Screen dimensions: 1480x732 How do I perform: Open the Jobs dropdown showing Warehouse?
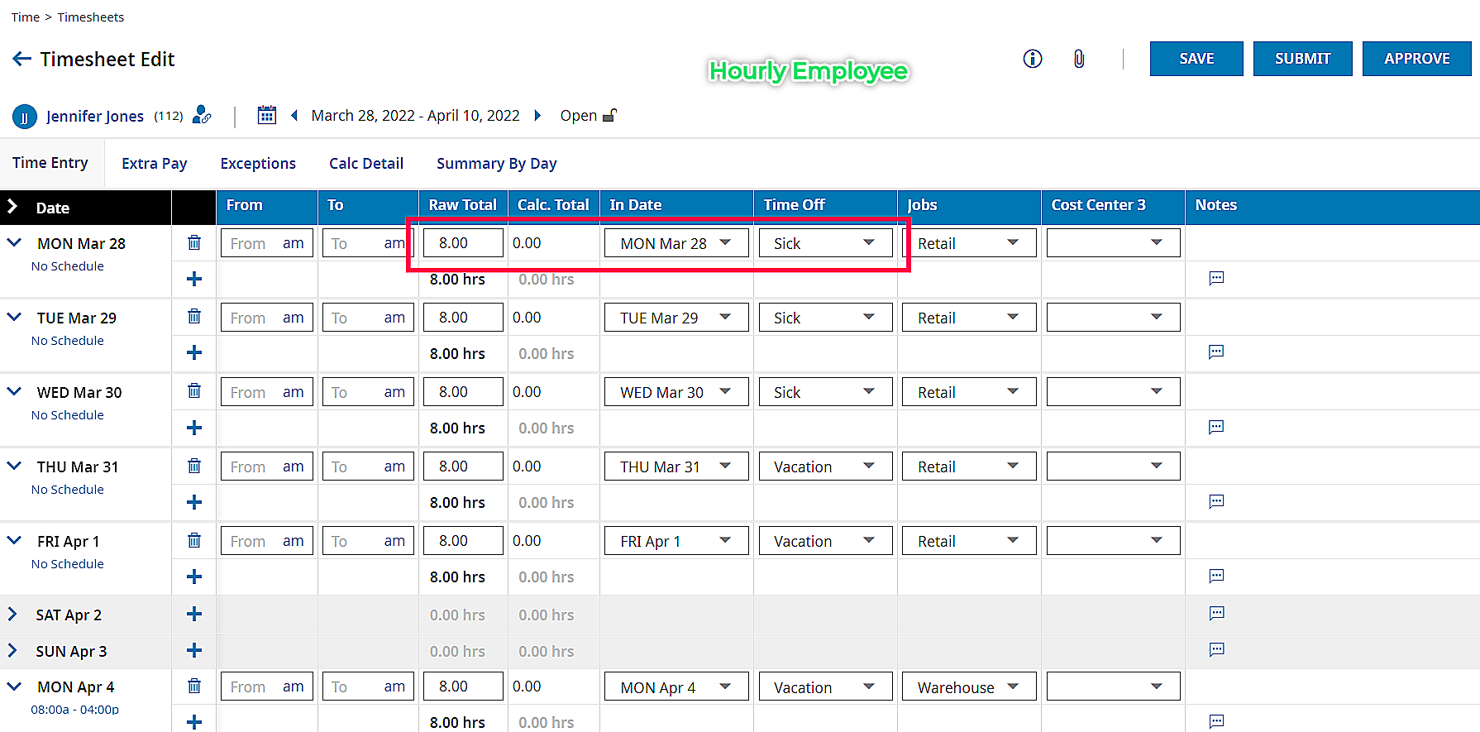[969, 687]
